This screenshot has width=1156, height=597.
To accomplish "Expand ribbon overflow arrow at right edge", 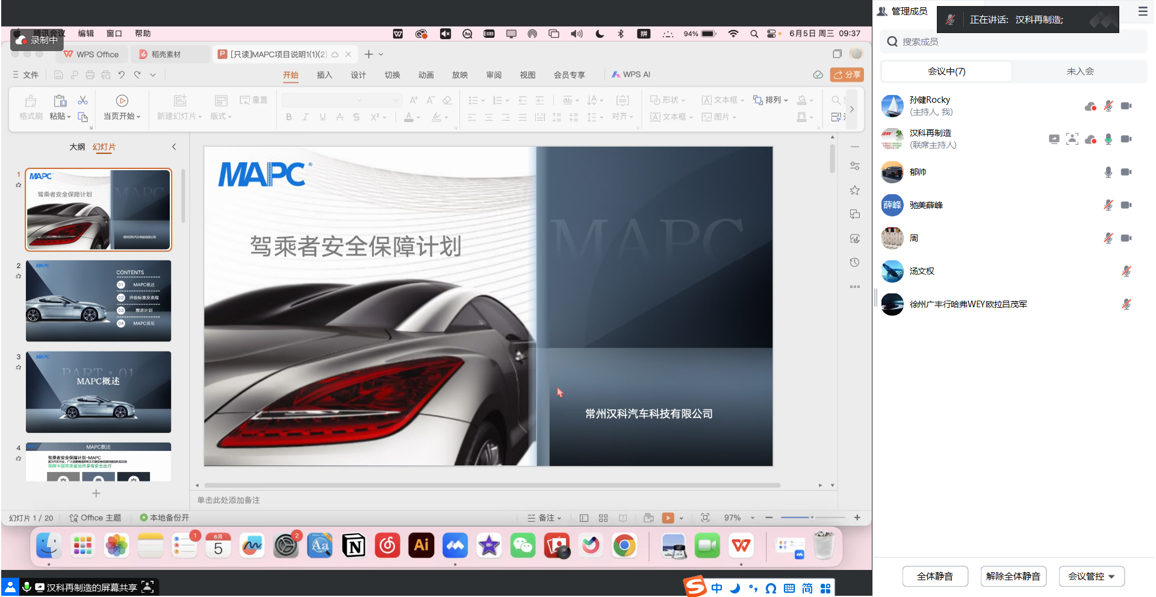I will (x=852, y=109).
